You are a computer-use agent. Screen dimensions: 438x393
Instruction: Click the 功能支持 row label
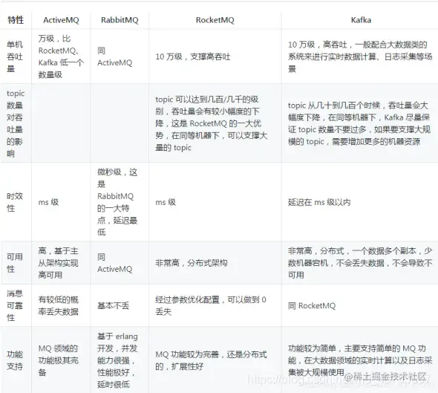(x=15, y=360)
